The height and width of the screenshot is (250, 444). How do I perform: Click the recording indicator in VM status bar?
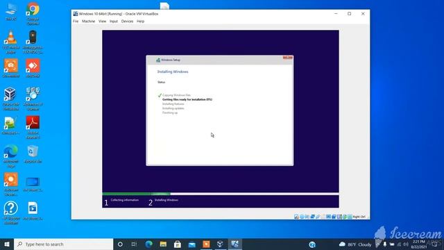[x=334, y=217]
